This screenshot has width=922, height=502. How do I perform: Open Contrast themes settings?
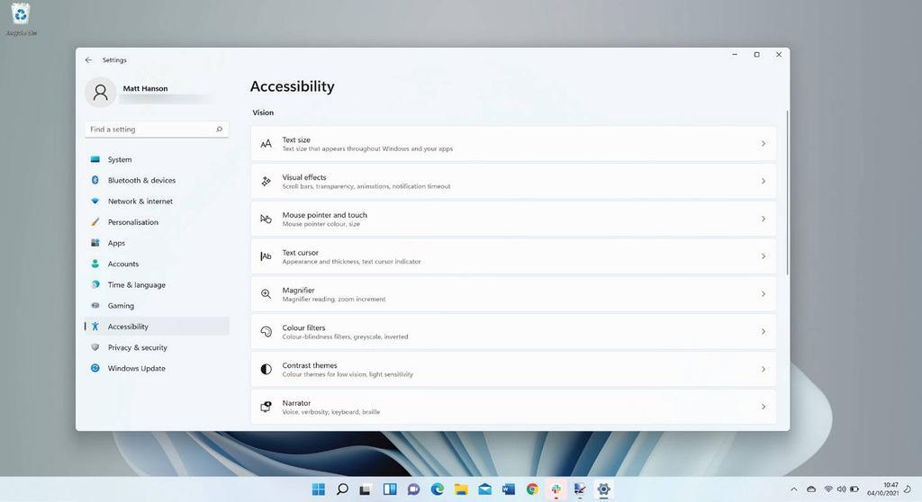click(x=513, y=369)
